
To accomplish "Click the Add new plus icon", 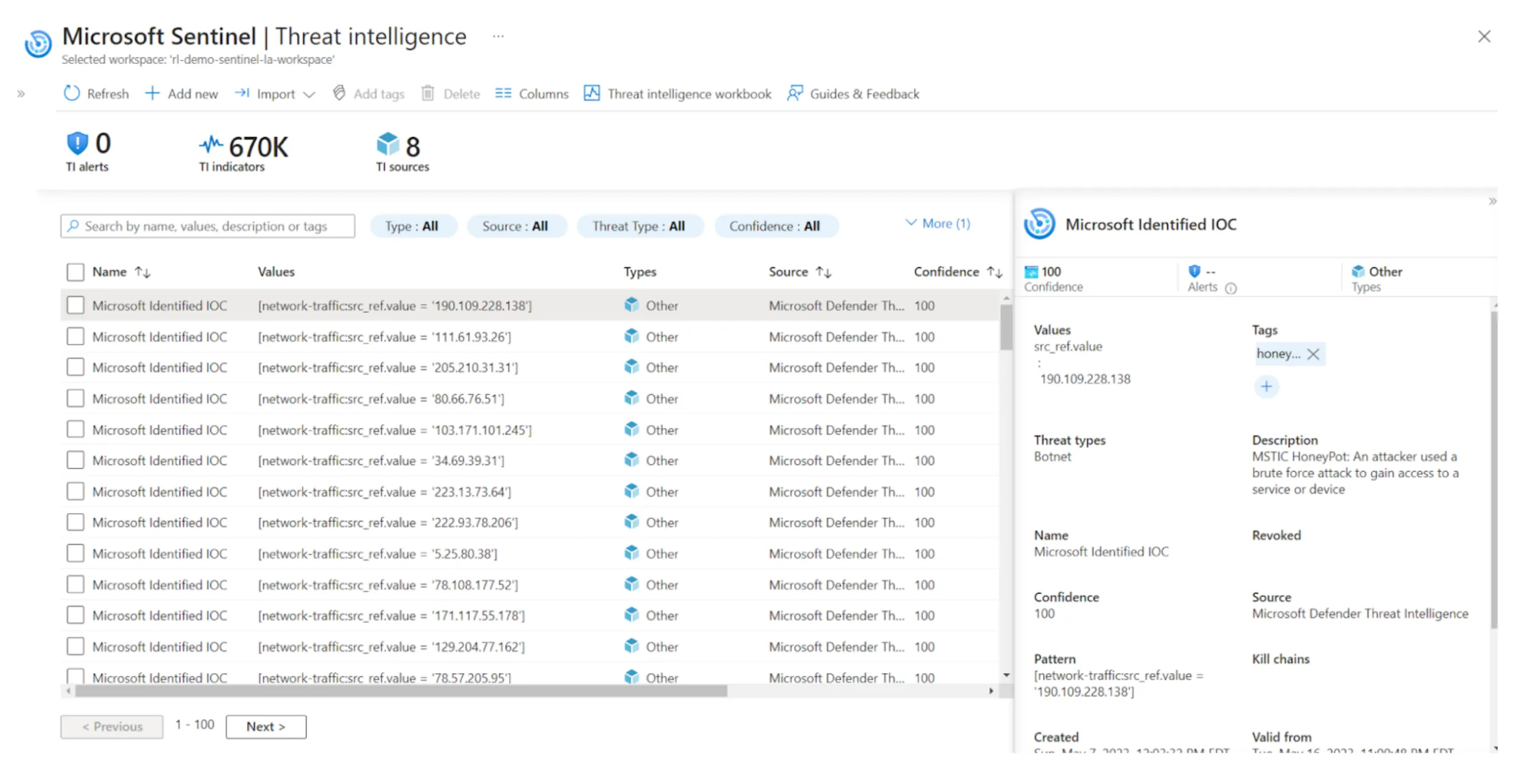I will (x=152, y=93).
